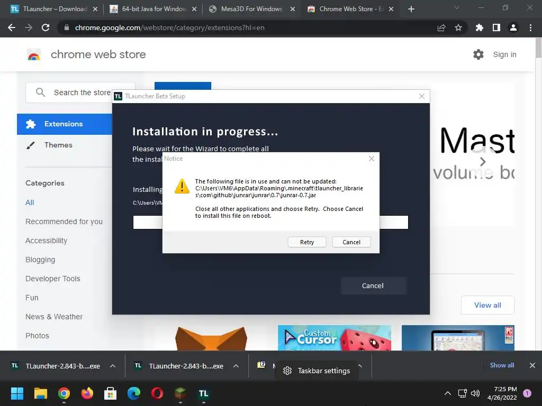Reload the current page

[x=46, y=27]
